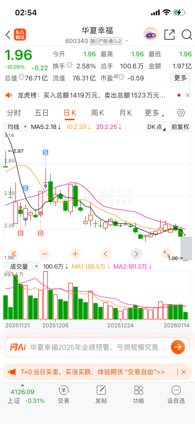Tap the lower blue S sell marker
This screenshot has width=195, height=424.
click(25, 188)
